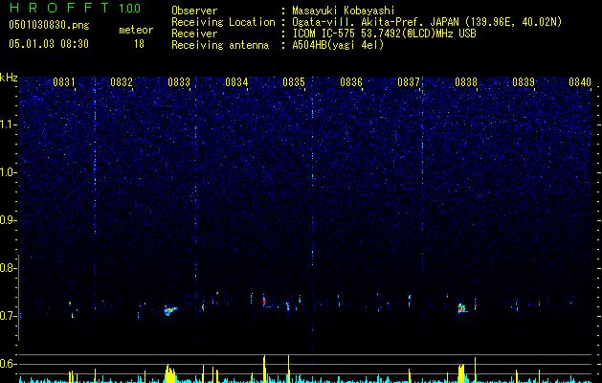This screenshot has width=602, height=383.
Task: Click the 0834 time marker
Action: tap(236, 82)
